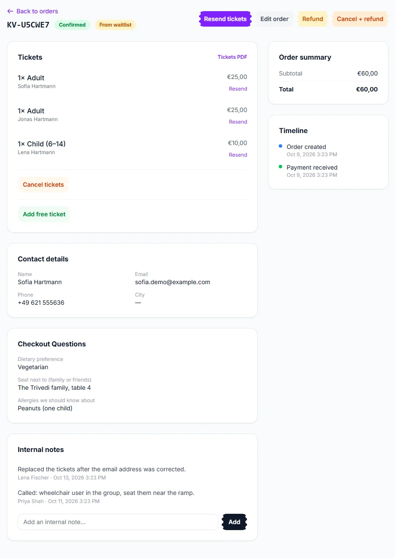Resend Jonas Hartmann's ticket
This screenshot has height=558, width=395.
238,122
